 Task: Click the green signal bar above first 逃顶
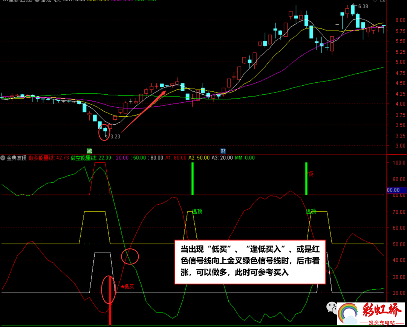click(x=193, y=179)
